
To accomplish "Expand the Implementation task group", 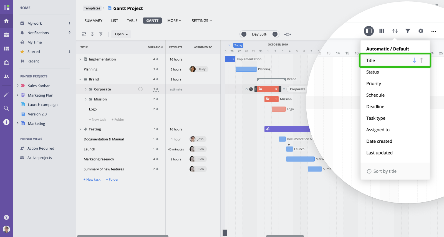I will pos(80,59).
